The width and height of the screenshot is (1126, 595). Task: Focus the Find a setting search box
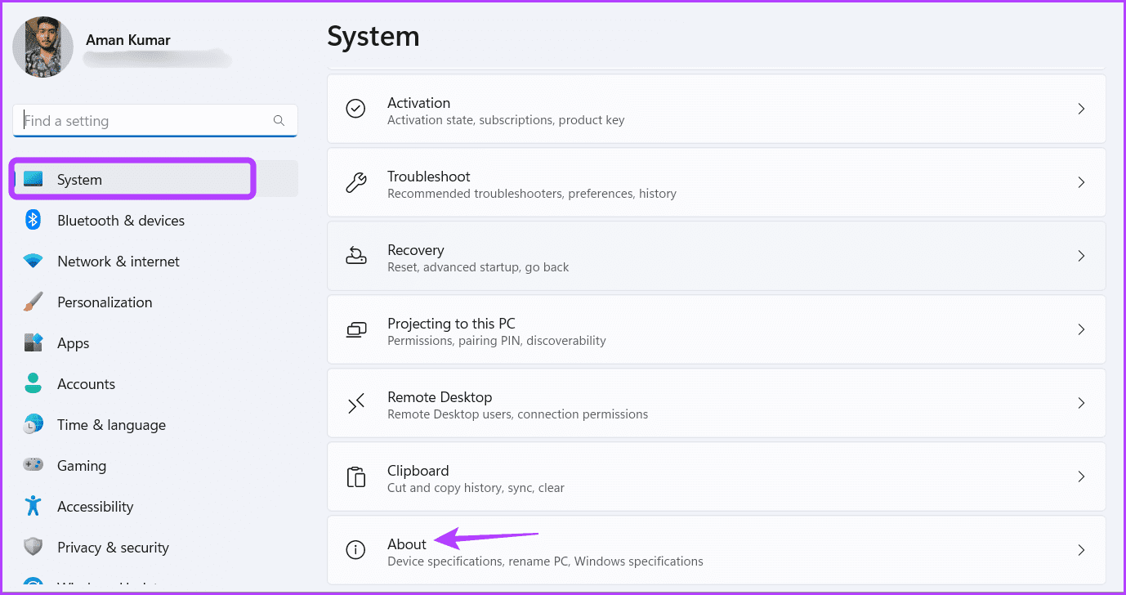click(x=155, y=120)
